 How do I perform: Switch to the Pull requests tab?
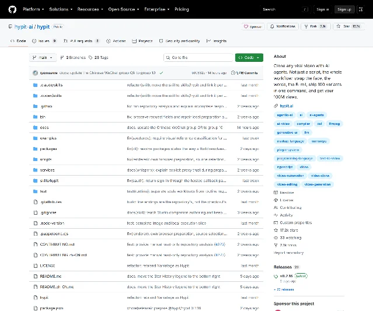(81, 41)
